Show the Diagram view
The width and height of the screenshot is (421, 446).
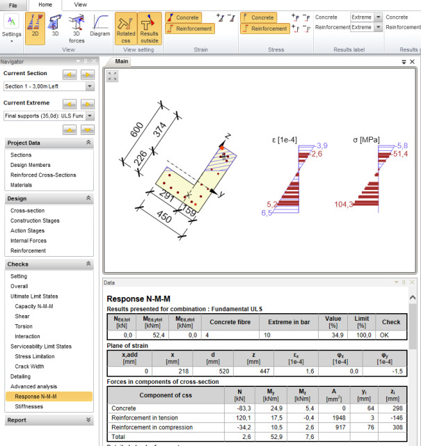pyautogui.click(x=100, y=28)
